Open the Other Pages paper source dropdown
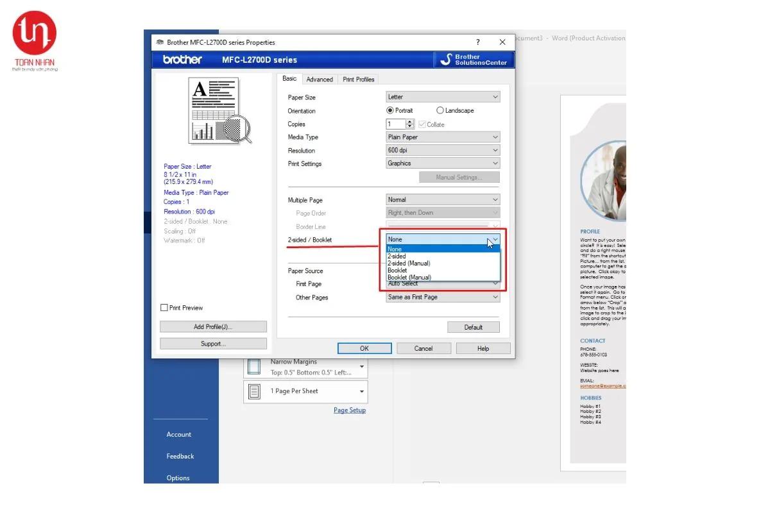 click(x=443, y=297)
